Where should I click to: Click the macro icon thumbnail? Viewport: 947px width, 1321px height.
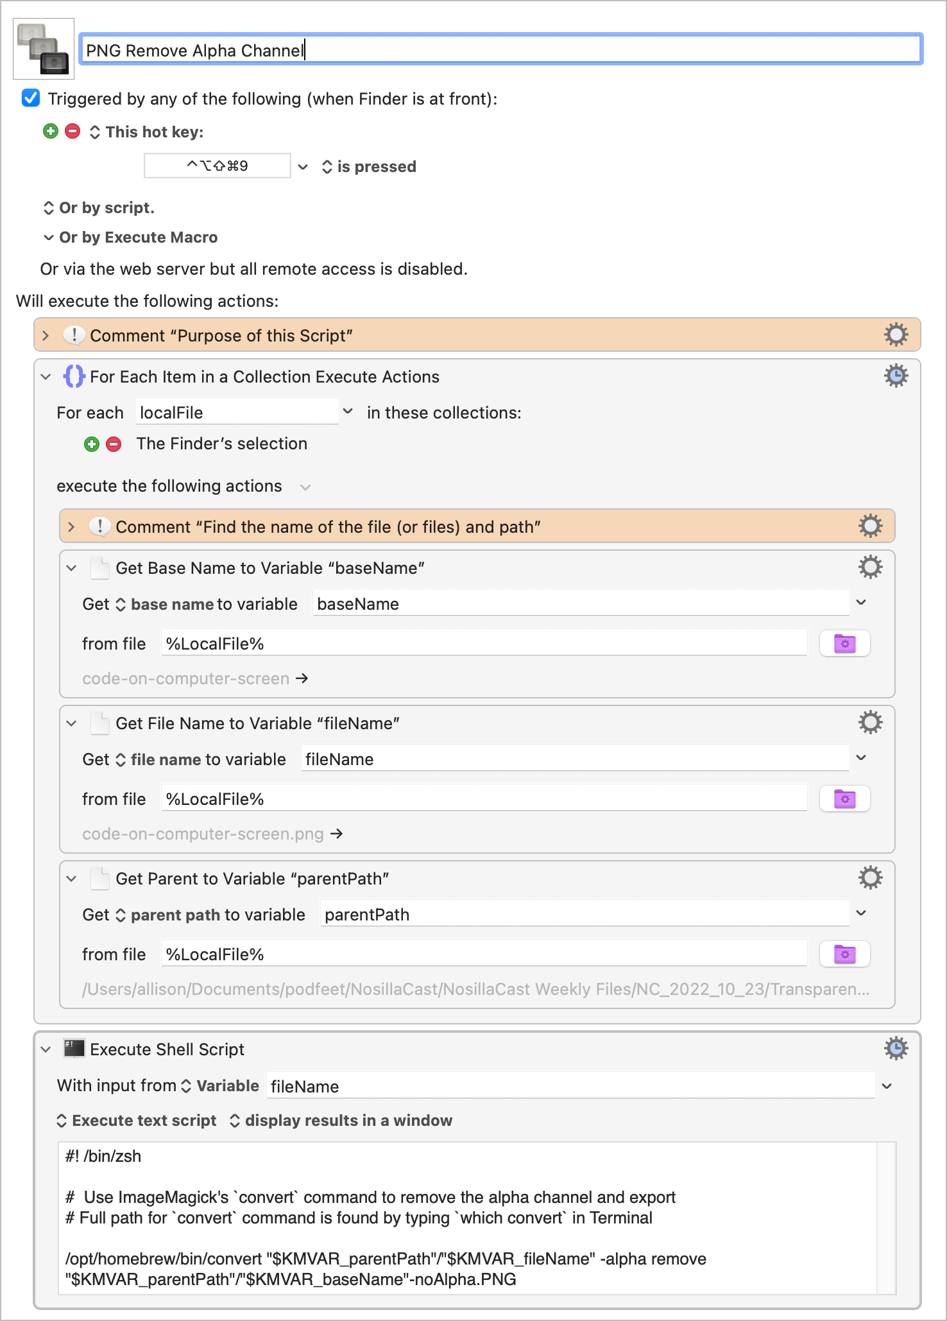[x=44, y=49]
